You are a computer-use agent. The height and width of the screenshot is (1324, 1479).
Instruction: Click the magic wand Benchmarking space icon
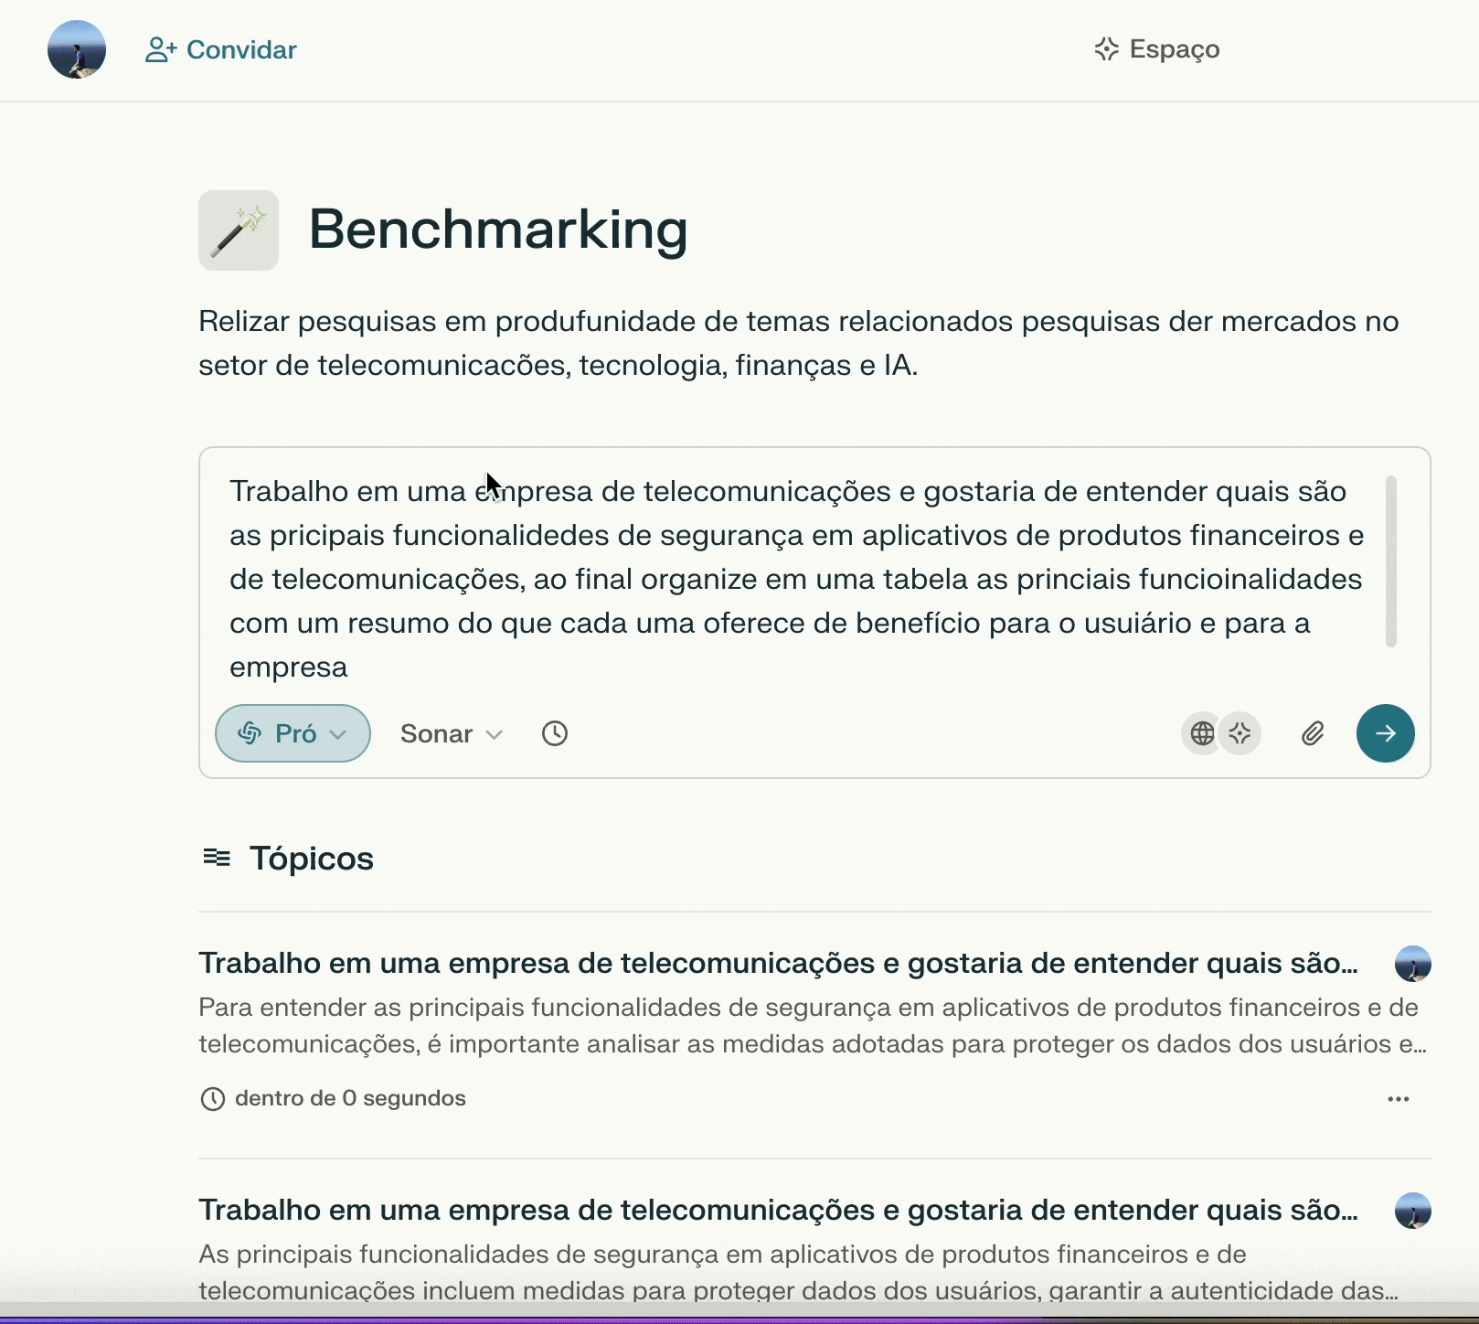point(239,230)
